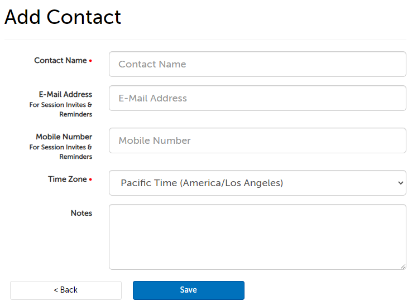Click the Contact Name label
This screenshot has width=417, height=306.
(x=60, y=60)
